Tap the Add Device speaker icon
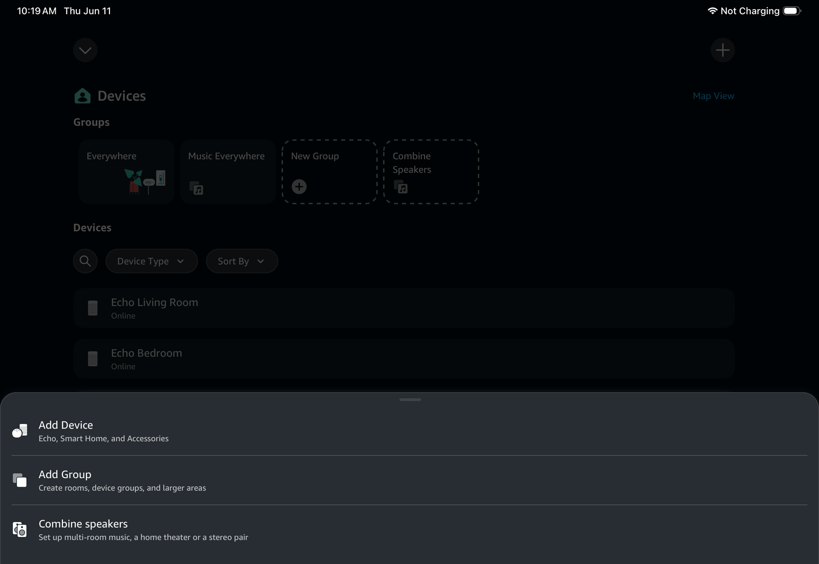 pyautogui.click(x=20, y=431)
